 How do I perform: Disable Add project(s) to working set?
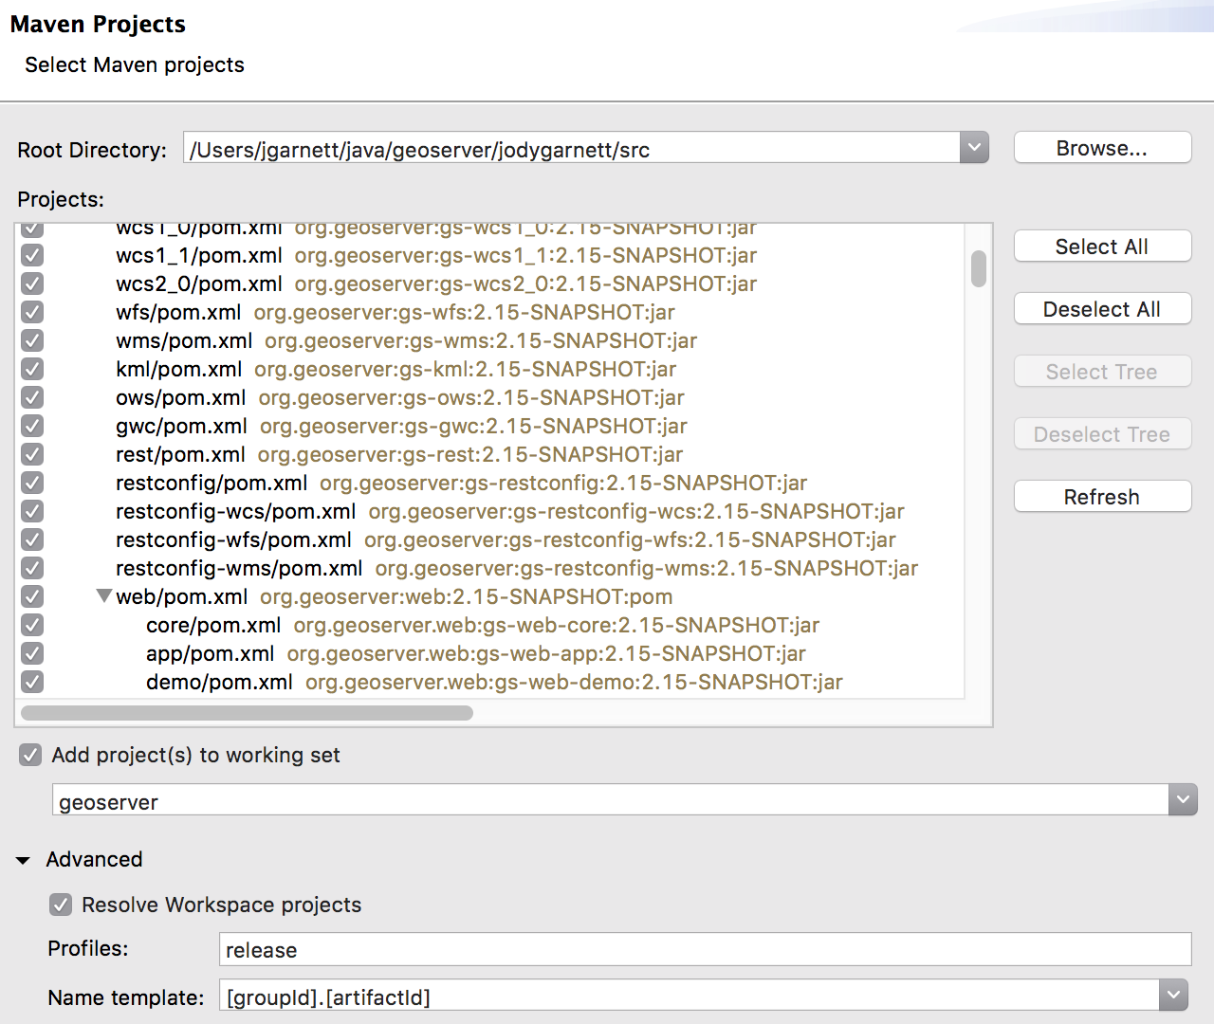tap(30, 755)
